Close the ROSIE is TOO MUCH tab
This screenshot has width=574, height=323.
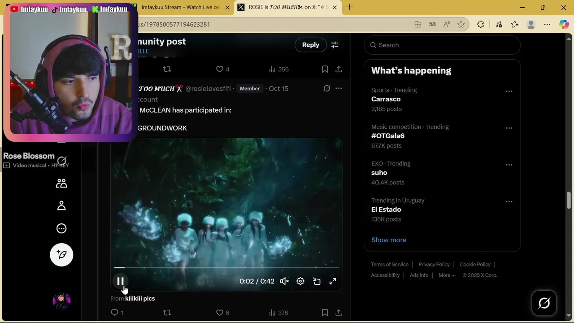336,7
